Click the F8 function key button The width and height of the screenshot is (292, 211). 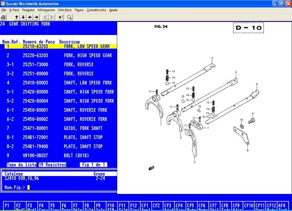point(89,206)
